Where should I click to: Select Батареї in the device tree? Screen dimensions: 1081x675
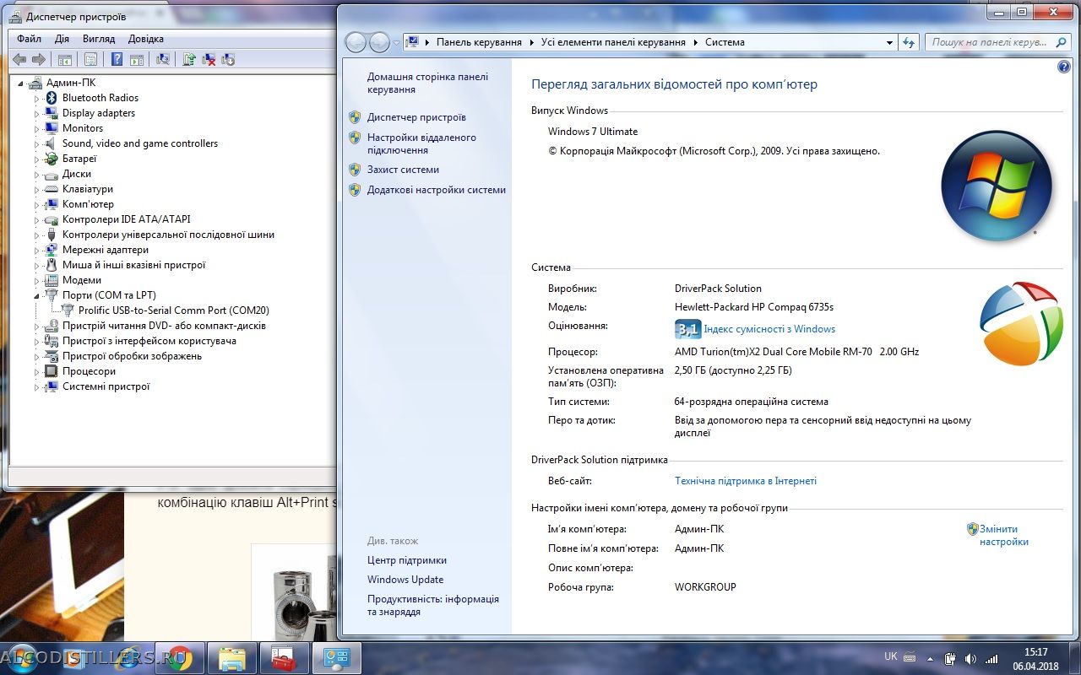(x=79, y=159)
